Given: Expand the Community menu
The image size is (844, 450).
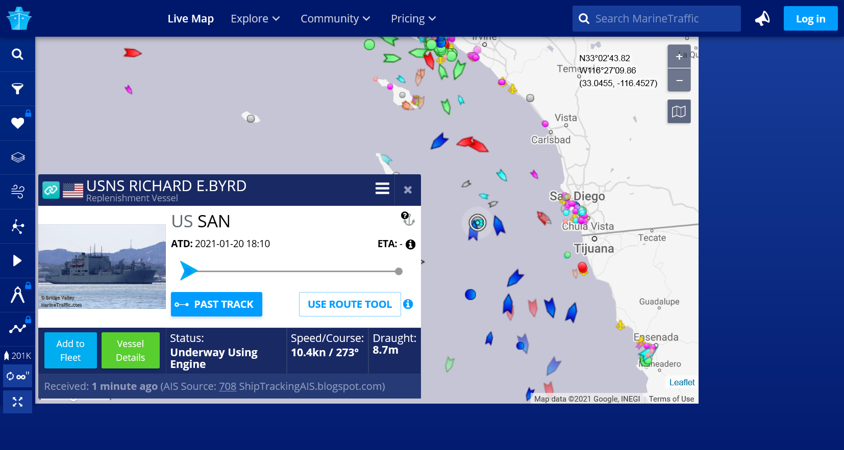Looking at the screenshot, I should (335, 18).
